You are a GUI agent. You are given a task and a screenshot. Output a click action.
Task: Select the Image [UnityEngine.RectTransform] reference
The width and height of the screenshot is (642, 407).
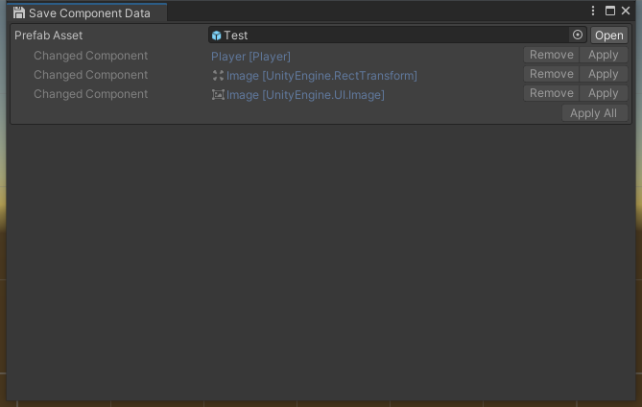click(315, 75)
